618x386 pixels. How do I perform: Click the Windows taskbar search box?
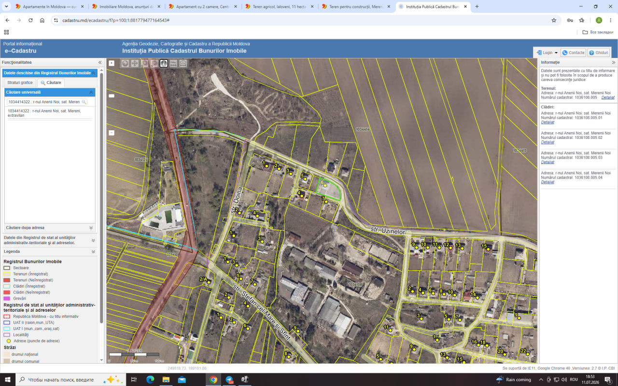[x=70, y=379]
